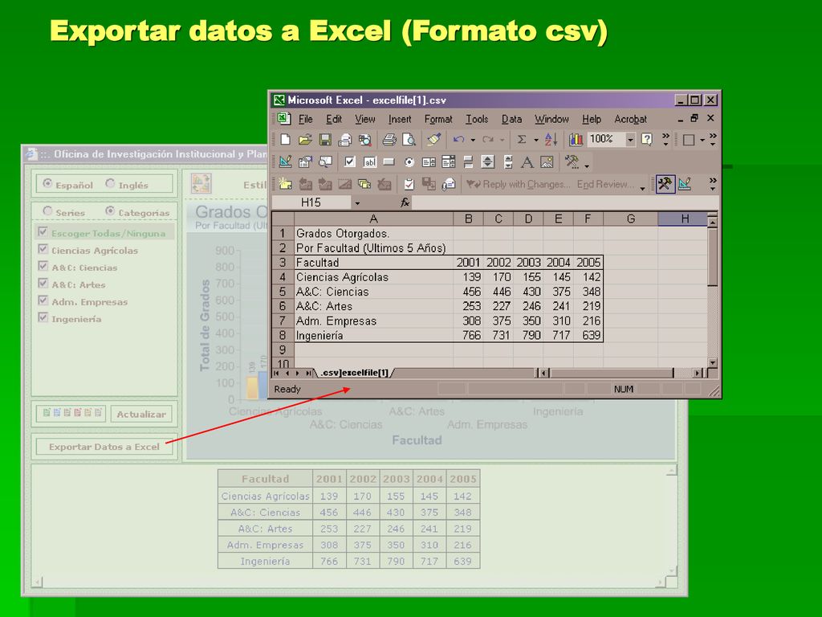The image size is (822, 617).
Task: Click the Sort Ascending A-Z icon
Action: pos(551,140)
